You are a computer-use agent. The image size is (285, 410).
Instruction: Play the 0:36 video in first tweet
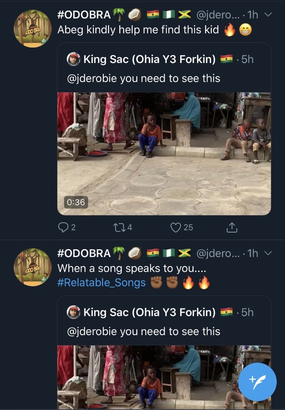164,154
